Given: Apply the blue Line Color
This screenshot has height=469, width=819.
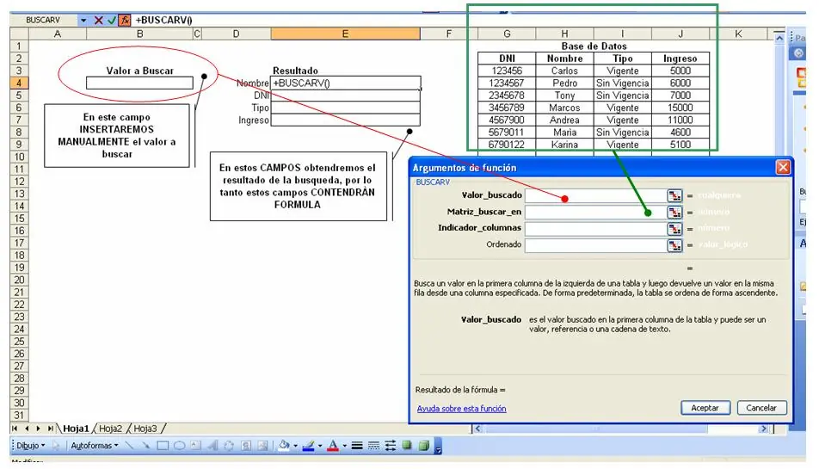Looking at the screenshot, I should click(309, 446).
